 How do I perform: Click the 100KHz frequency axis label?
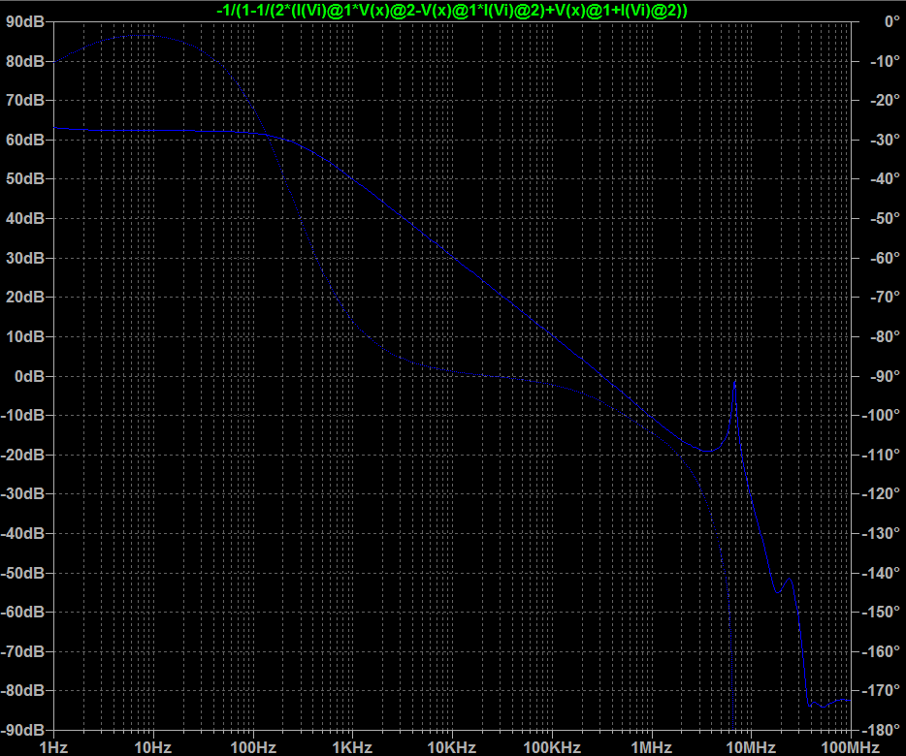[x=551, y=747]
